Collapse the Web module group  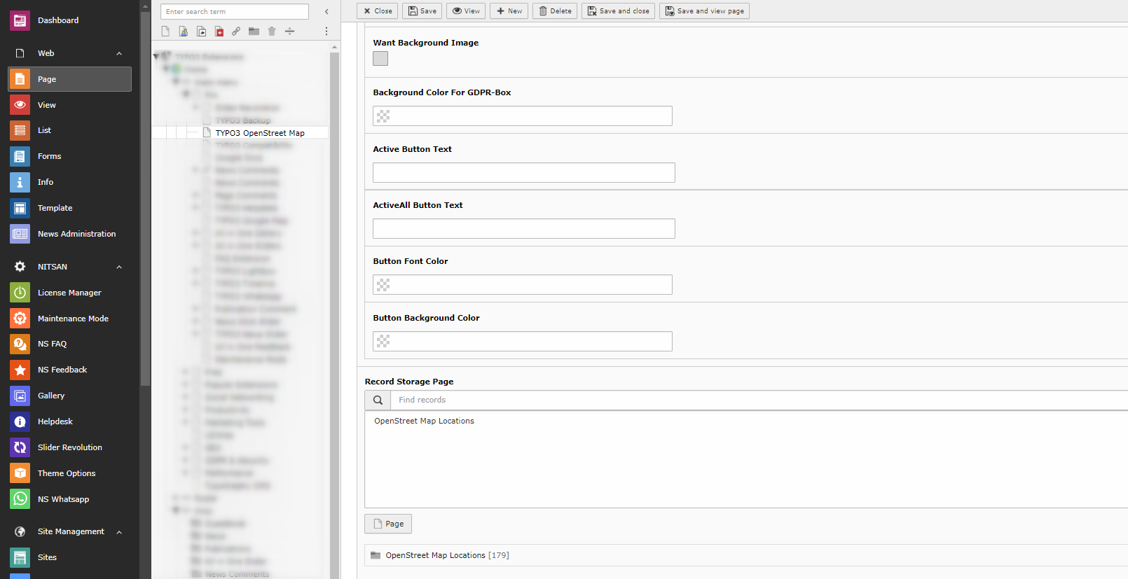[119, 53]
